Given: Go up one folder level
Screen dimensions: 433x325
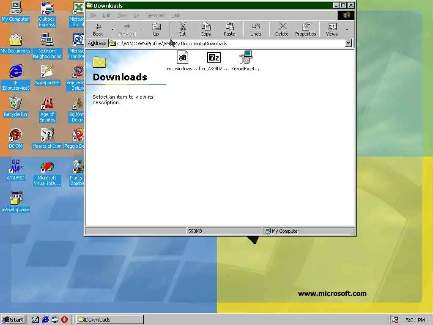Looking at the screenshot, I should point(156,30).
